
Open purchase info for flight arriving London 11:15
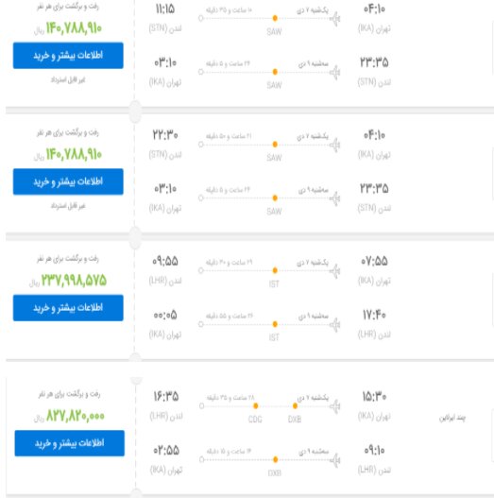[x=68, y=55]
